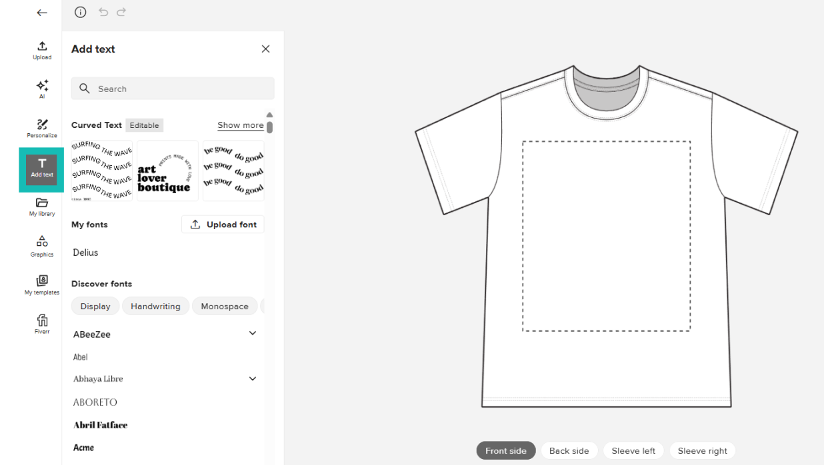
Task: Open the Fiverr tool
Action: pos(42,324)
